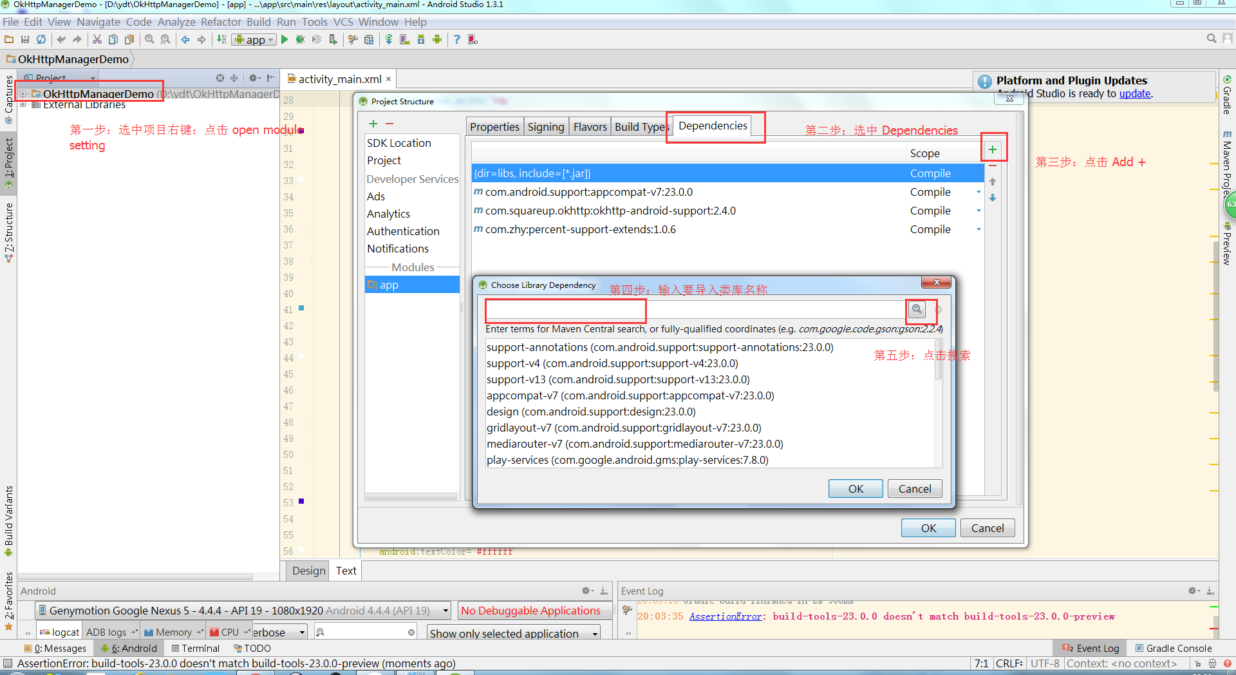The height and width of the screenshot is (675, 1236).
Task: Open the Terminal tool window tab
Action: tap(195, 648)
